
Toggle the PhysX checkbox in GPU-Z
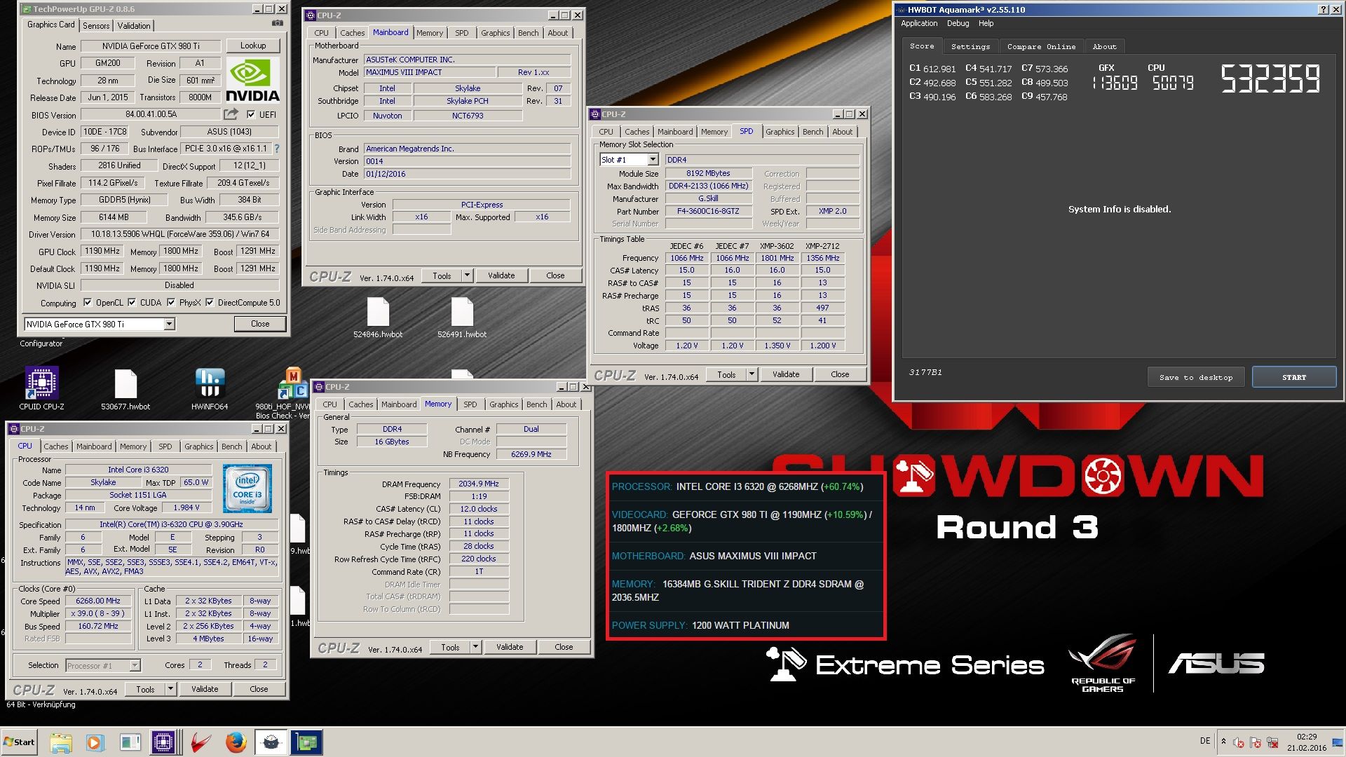[171, 303]
